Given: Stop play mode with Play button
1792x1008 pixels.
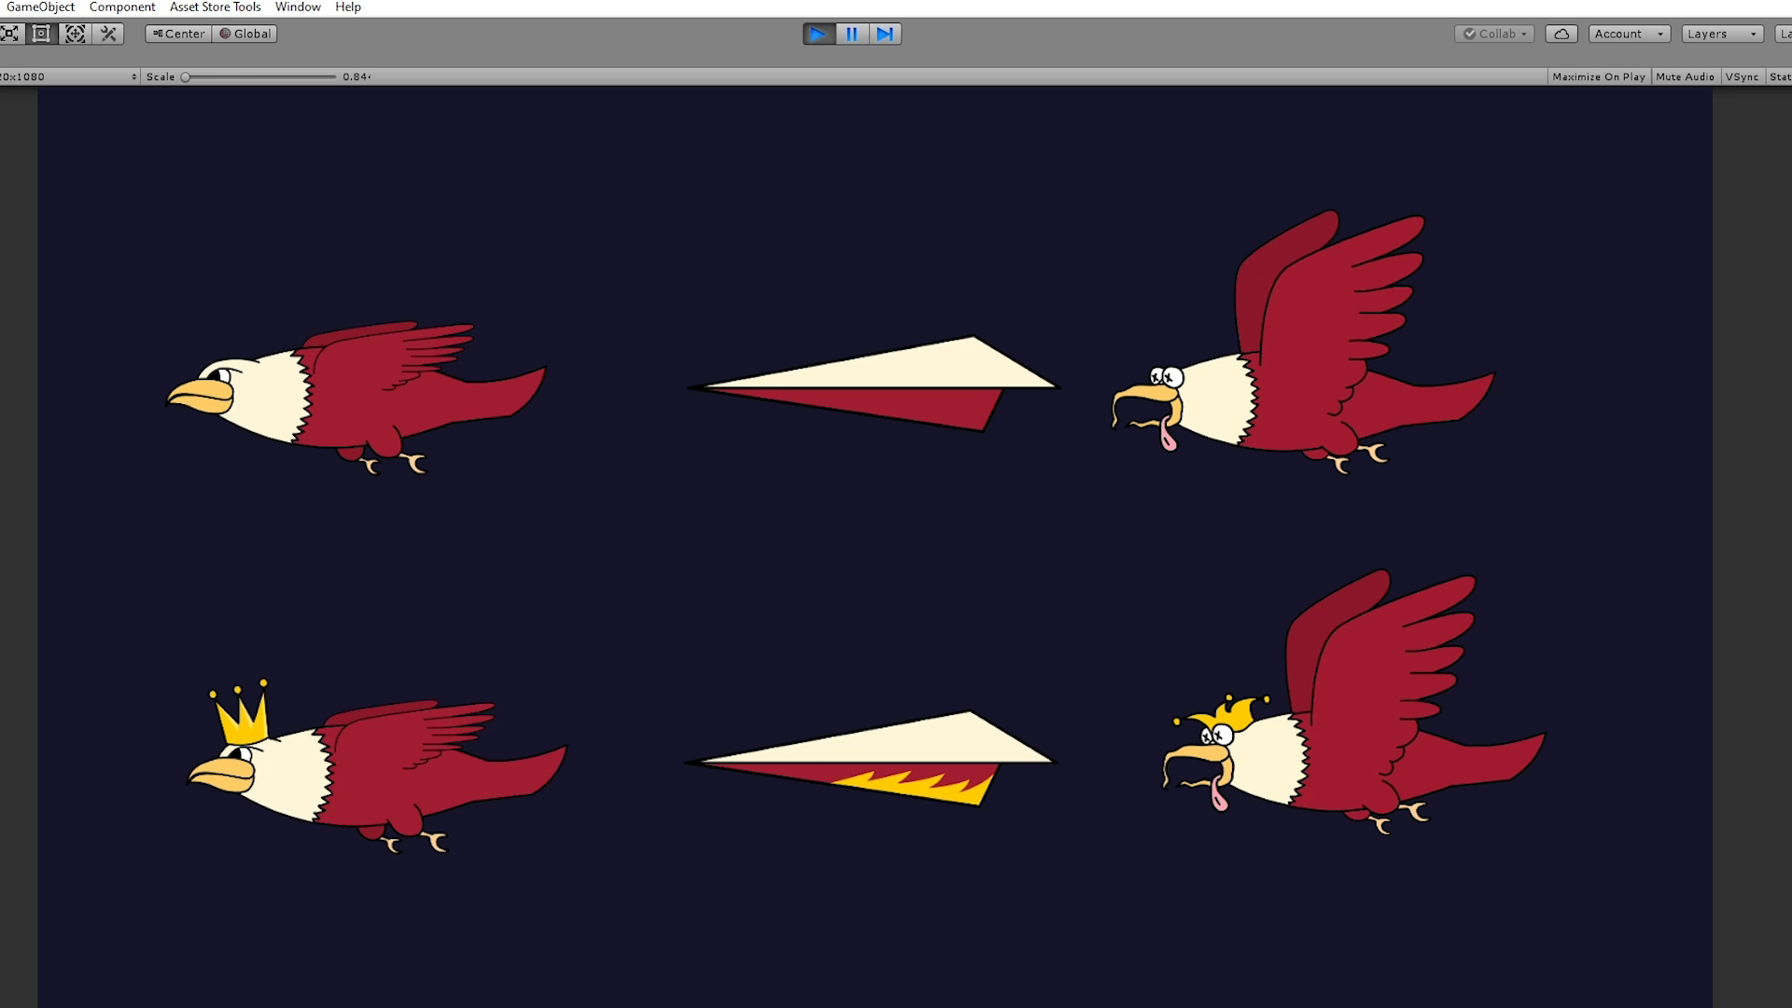Looking at the screenshot, I should (x=819, y=34).
